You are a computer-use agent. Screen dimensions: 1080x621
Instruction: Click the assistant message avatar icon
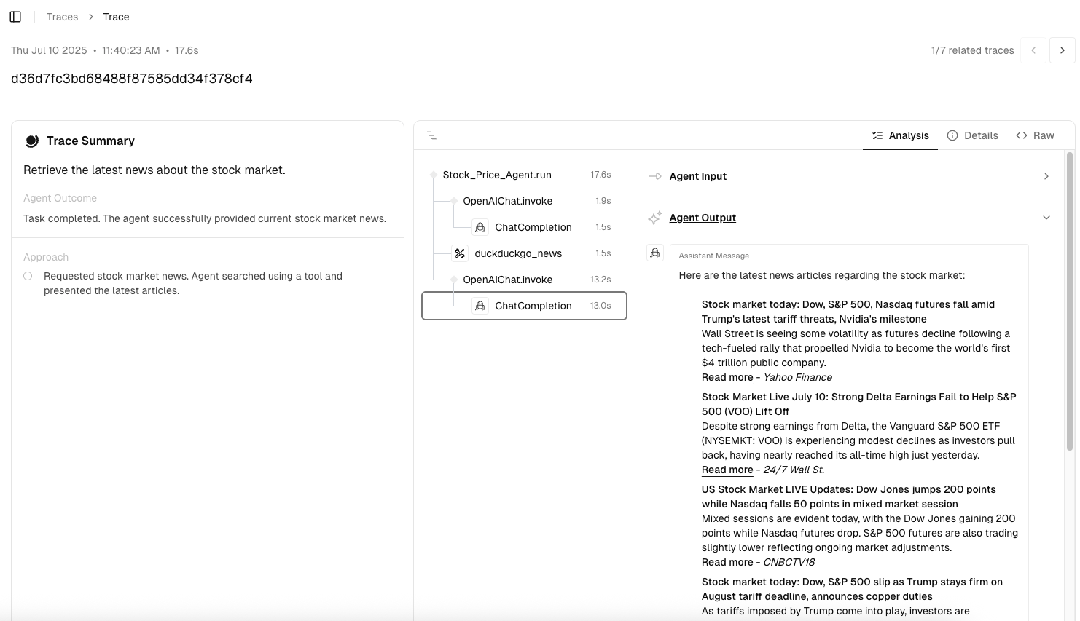click(655, 253)
